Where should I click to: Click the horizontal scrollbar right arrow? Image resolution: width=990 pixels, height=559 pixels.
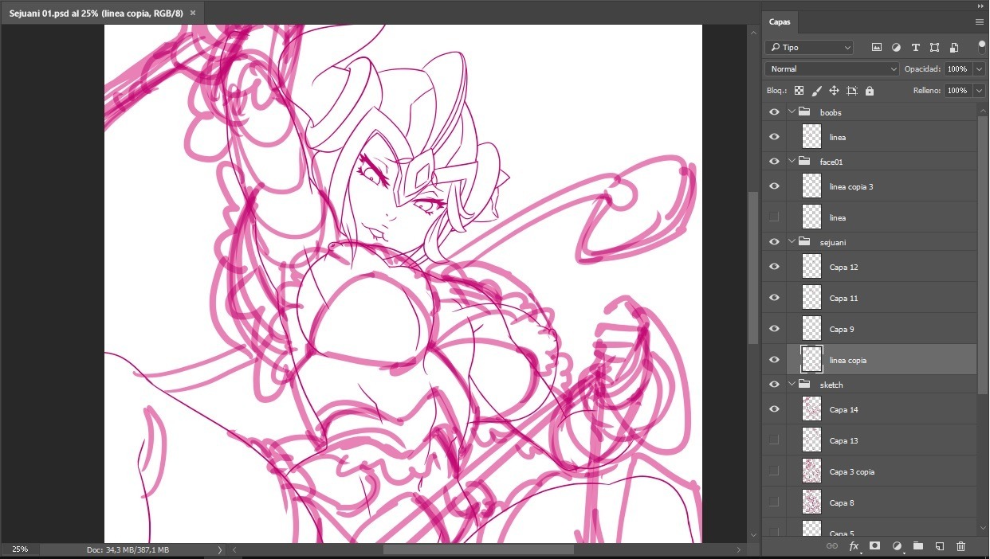[739, 549]
